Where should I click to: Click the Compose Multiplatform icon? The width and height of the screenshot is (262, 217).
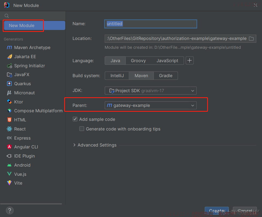(x=9, y=111)
